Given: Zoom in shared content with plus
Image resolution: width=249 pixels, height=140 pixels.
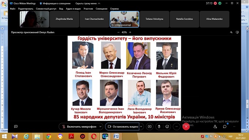Looking at the screenshot, I should pyautogui.click(x=130, y=32).
